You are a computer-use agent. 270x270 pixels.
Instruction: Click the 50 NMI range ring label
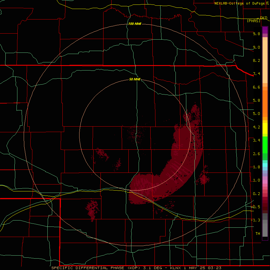(x=135, y=79)
